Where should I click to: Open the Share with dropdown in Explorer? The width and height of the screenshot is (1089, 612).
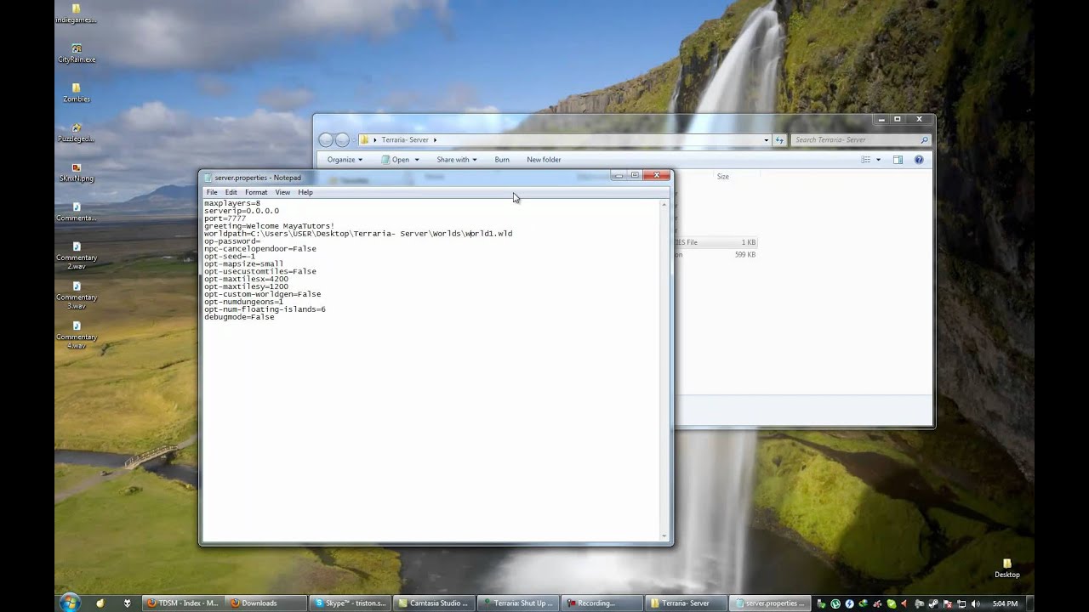457,160
